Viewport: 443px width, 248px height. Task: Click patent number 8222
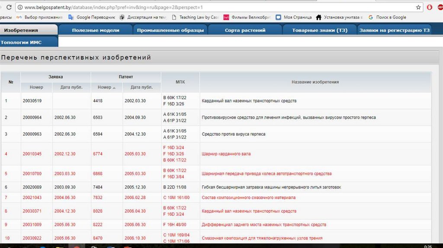coord(98,225)
